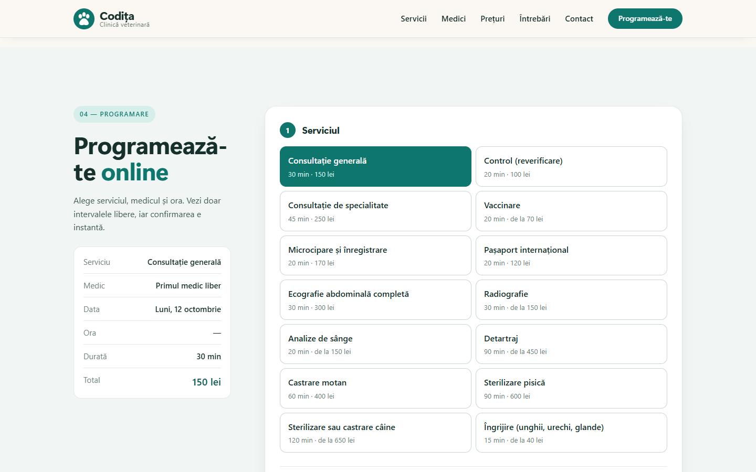Select Consultație generală service
756x472 pixels.
[375, 167]
